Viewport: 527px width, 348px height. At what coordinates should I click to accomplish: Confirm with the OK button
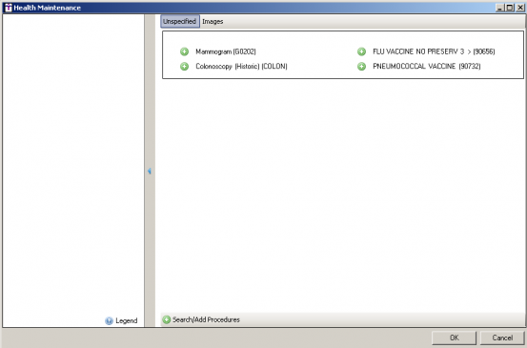click(x=454, y=338)
